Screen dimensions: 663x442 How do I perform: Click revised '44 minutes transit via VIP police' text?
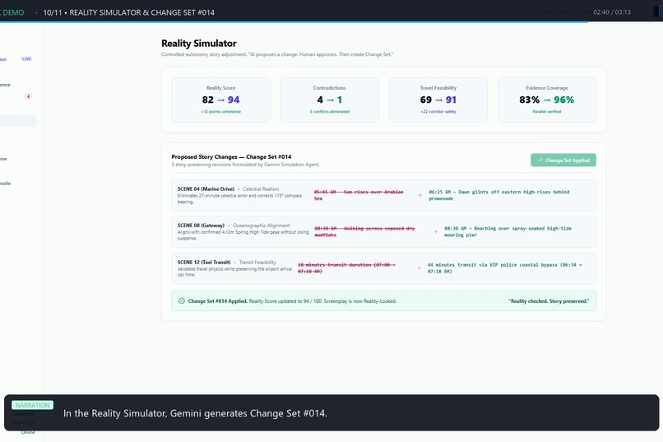tap(504, 268)
